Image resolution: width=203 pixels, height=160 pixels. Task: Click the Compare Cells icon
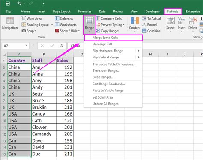click(98, 18)
